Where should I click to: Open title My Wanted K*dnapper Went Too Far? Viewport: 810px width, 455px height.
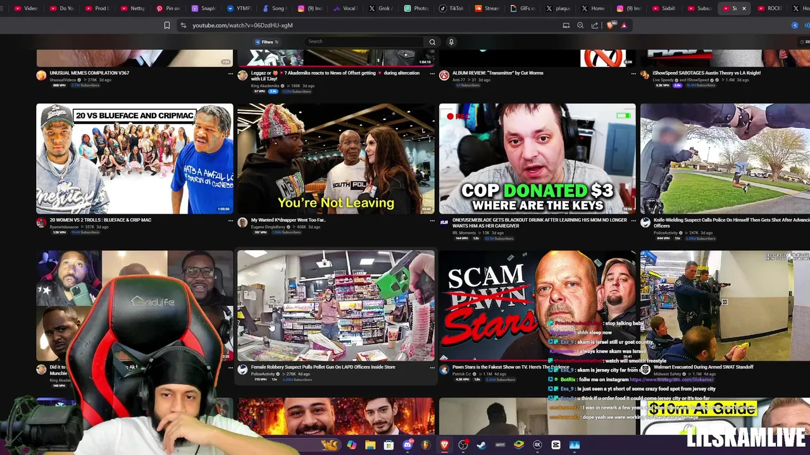coord(288,220)
